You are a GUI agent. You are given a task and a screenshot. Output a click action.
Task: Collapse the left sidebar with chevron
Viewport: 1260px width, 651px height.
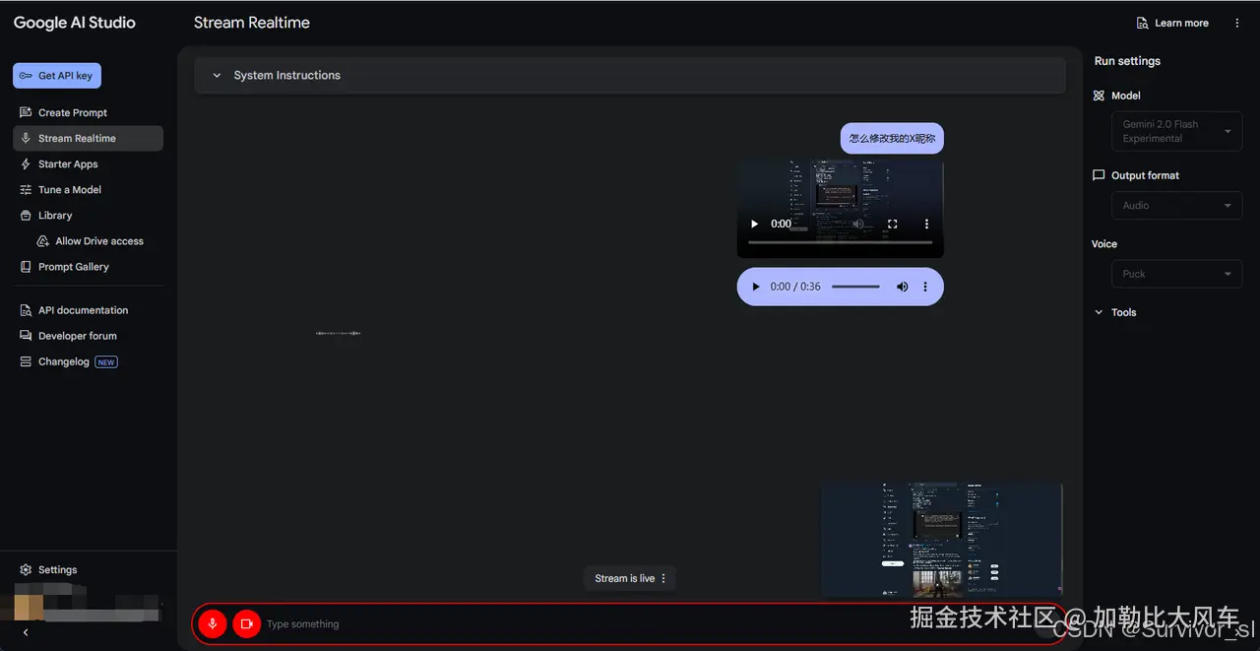[x=26, y=633]
